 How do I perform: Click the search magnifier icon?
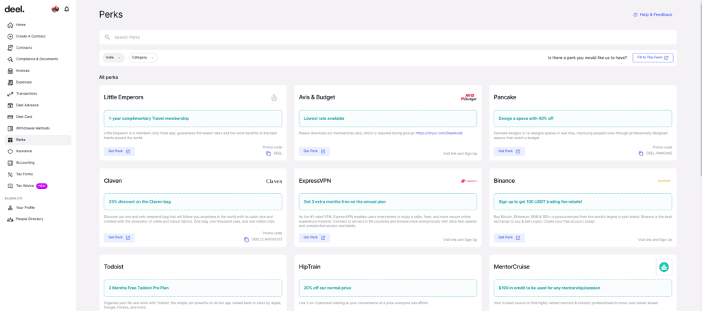[x=108, y=38]
